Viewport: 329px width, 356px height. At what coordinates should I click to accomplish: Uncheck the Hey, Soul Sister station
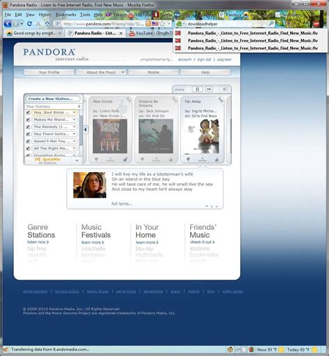click(28, 112)
